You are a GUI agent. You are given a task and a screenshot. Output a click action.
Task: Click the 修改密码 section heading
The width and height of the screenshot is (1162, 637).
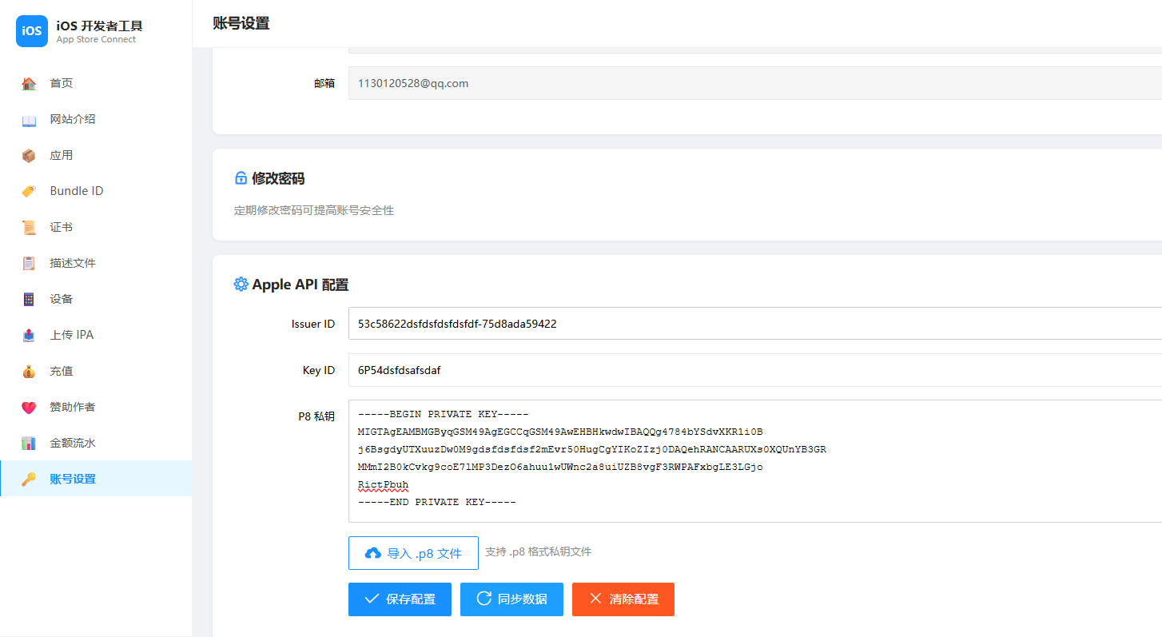pyautogui.click(x=278, y=178)
